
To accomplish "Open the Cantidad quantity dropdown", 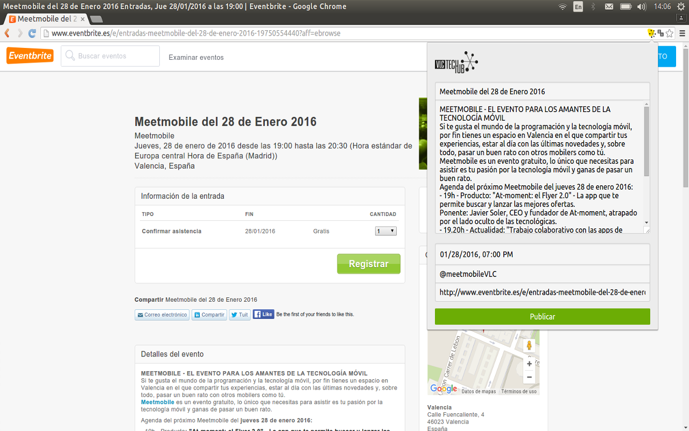I will pos(386,231).
